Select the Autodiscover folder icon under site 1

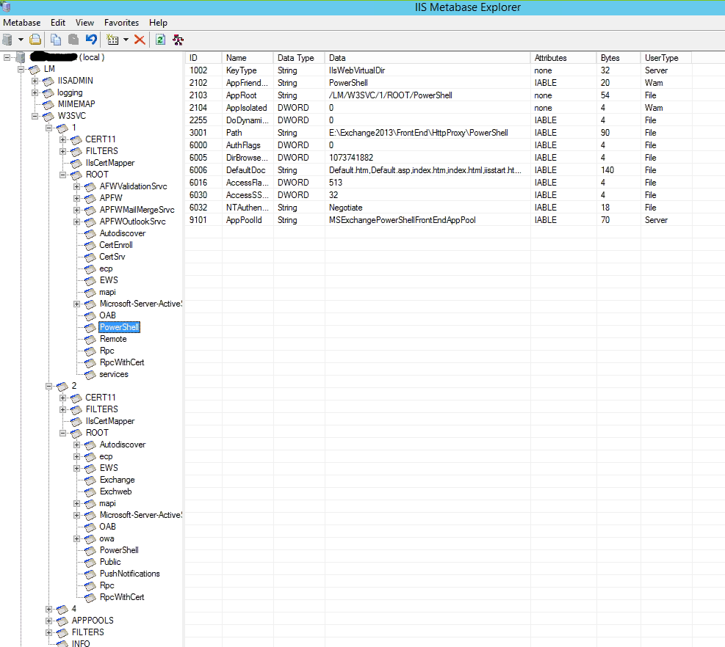pos(90,234)
